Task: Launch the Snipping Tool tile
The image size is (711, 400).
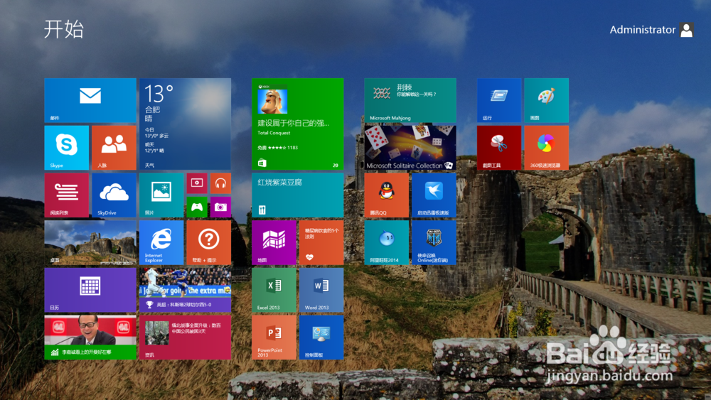Action: pos(499,148)
